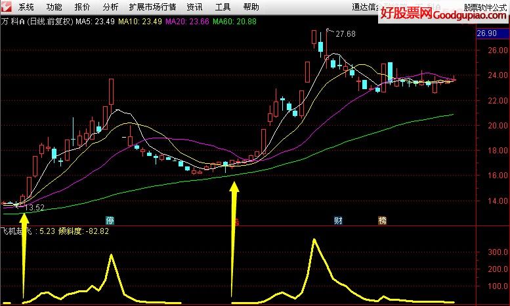Open the 帮助 menu
The height and width of the screenshot is (306, 510).
[x=251, y=7]
